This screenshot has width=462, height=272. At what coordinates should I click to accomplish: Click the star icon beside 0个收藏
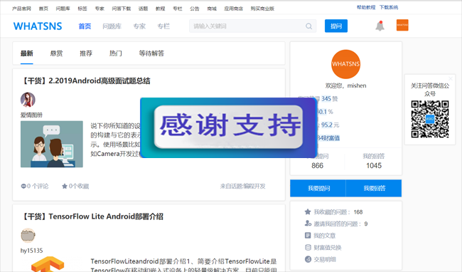(x=65, y=186)
